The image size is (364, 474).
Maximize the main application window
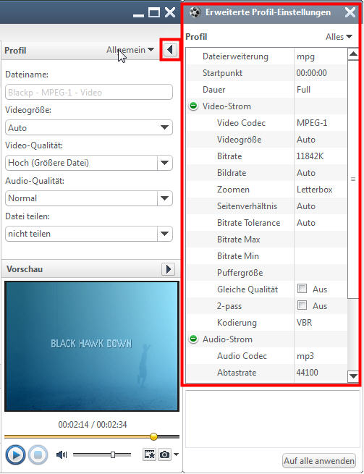(x=154, y=12)
